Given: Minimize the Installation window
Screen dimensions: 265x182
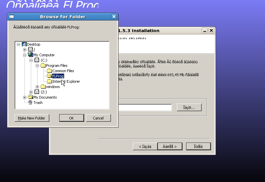Looking at the screenshot, I should (x=205, y=30).
